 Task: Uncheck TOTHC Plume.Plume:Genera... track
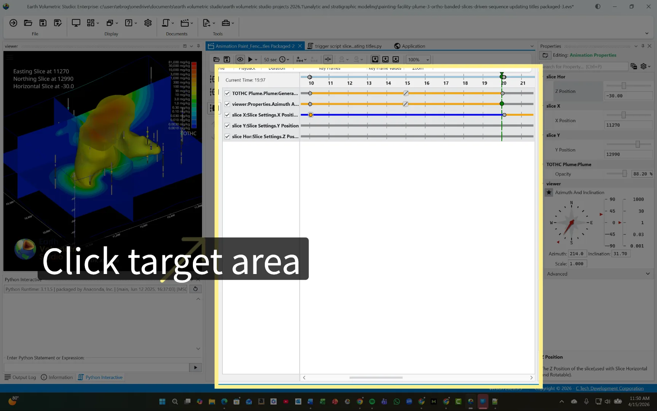click(227, 93)
